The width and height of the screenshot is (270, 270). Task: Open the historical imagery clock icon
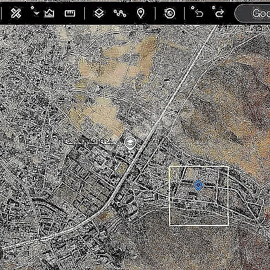[170, 13]
